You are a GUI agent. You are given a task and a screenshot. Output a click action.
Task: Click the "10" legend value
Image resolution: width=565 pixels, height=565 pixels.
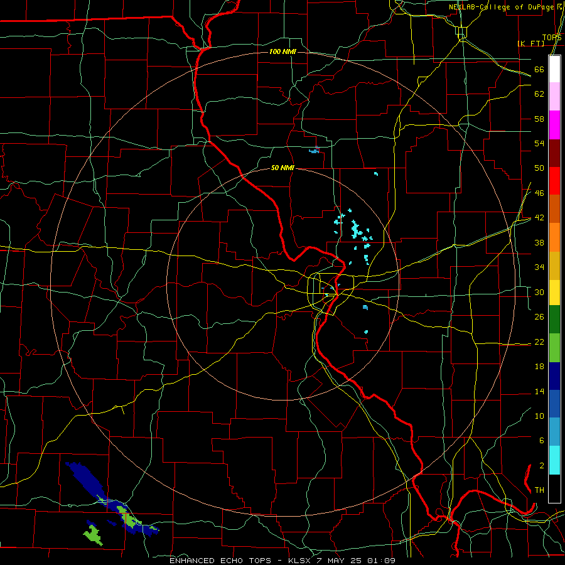539,416
